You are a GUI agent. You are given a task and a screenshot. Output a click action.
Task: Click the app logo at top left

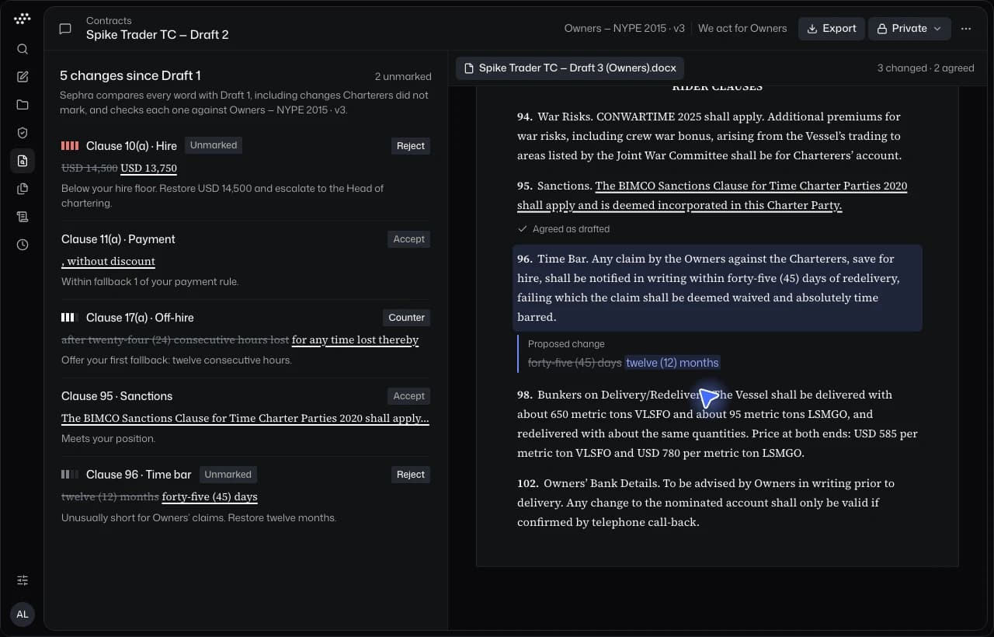pos(23,19)
